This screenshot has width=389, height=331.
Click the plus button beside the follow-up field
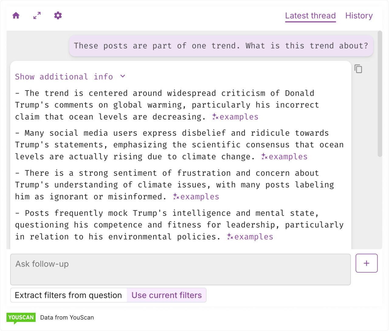367,263
